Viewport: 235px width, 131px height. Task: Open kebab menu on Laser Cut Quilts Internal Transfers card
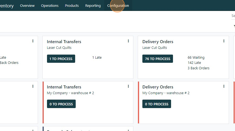128,41
